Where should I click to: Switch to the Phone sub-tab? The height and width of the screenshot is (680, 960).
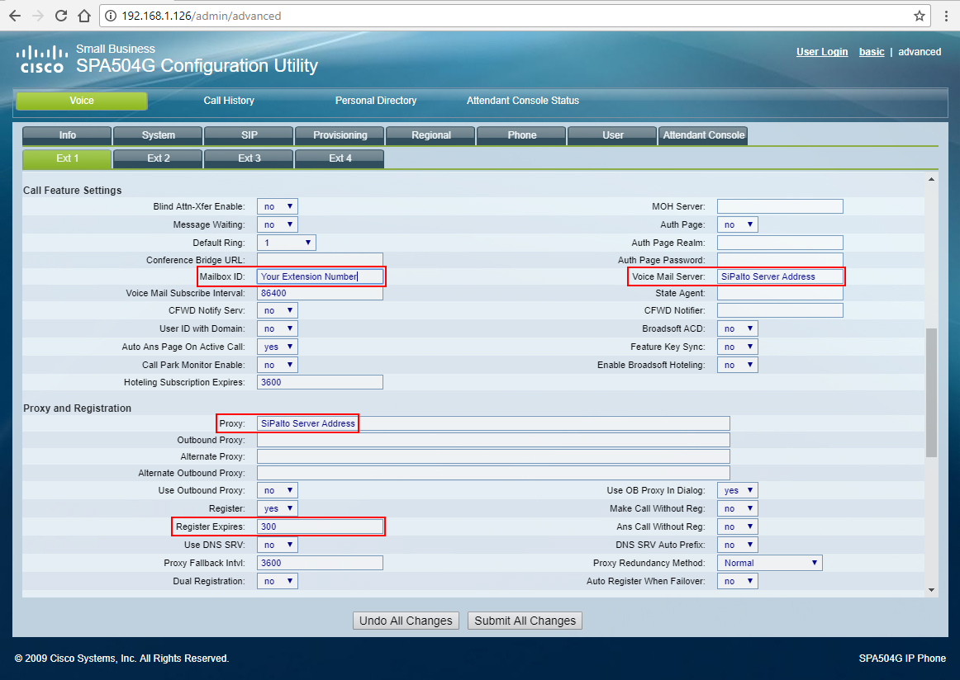[521, 135]
